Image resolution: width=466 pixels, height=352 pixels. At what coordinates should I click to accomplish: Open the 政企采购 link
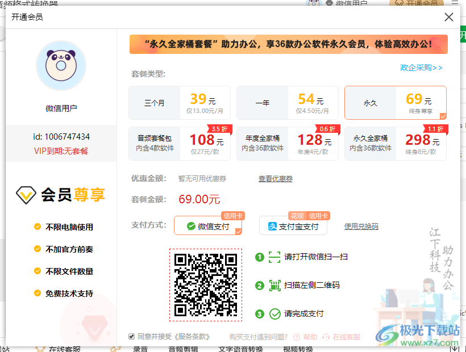[421, 68]
